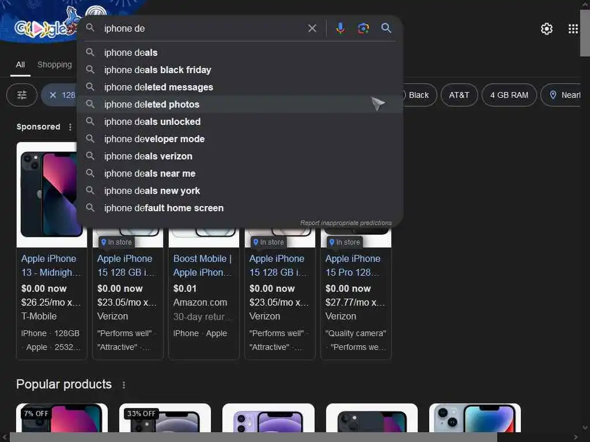Choose 'iphone deleted photos' suggestion

[x=240, y=105]
